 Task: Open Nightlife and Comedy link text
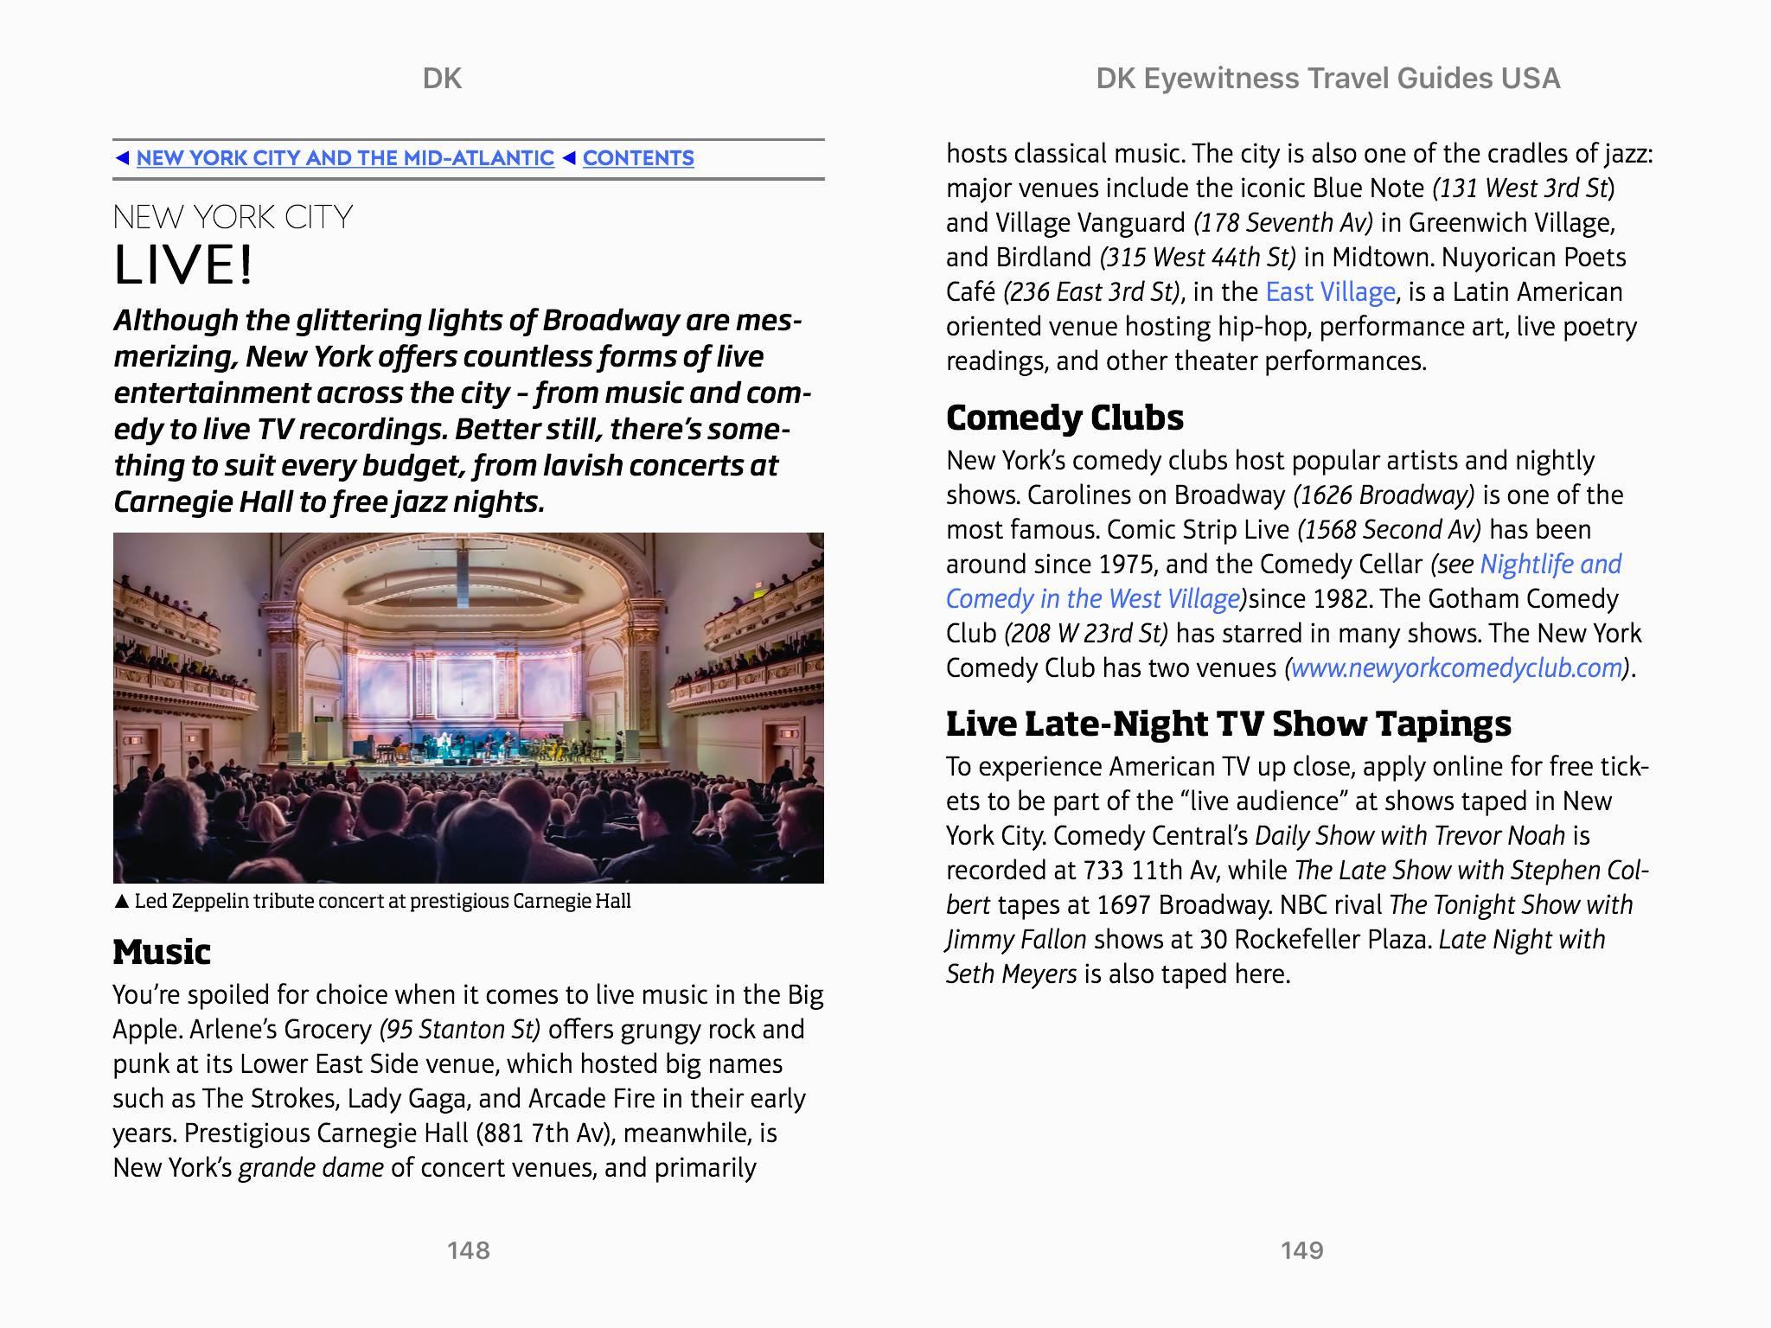tap(1550, 565)
